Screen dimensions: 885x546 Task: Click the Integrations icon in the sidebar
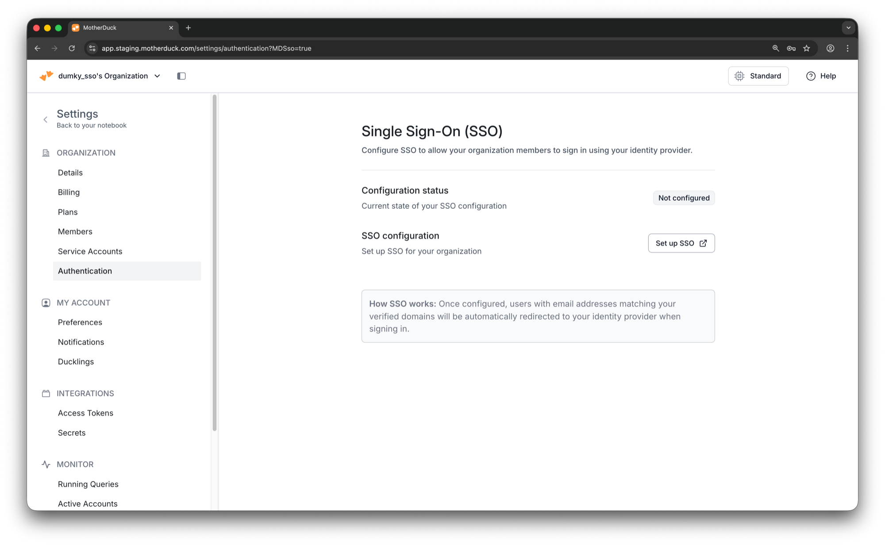point(46,393)
